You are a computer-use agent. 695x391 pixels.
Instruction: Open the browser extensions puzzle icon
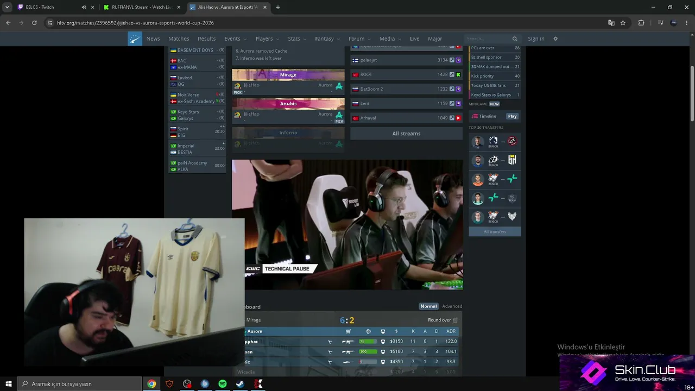click(x=641, y=23)
